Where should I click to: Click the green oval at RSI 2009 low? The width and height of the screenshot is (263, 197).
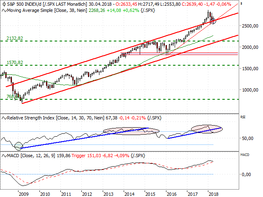click(18, 146)
